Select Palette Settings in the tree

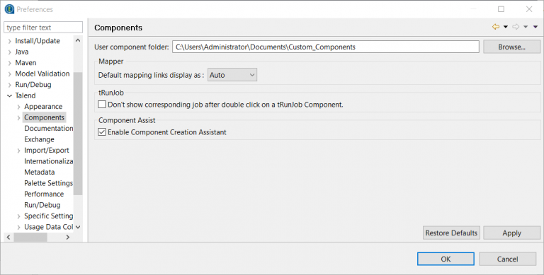click(x=48, y=183)
